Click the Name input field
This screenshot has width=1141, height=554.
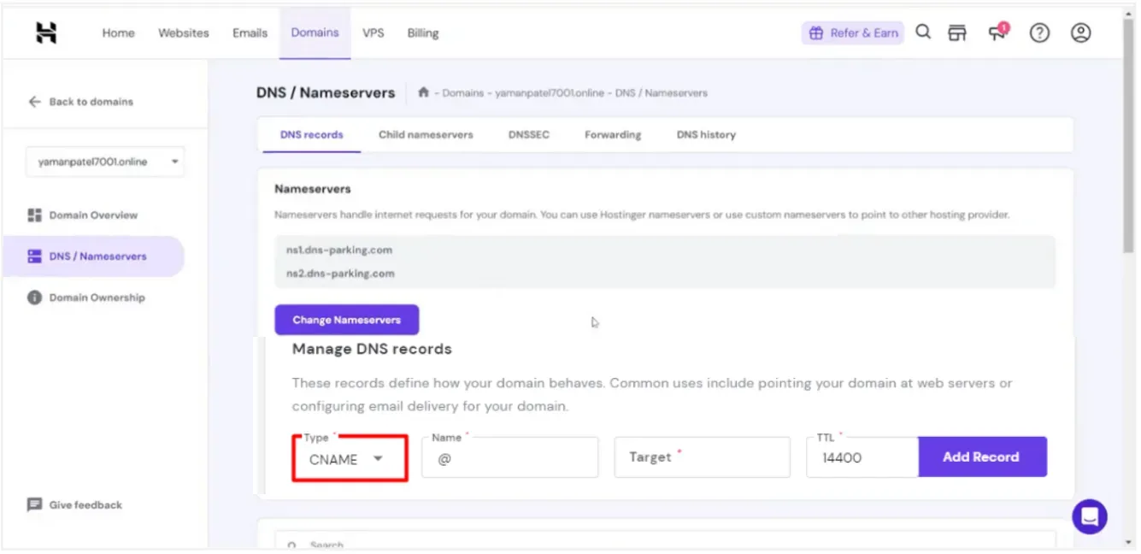point(510,457)
